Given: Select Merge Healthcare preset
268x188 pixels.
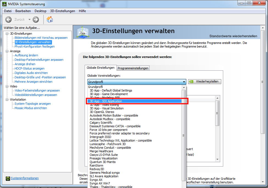Looking at the screenshot, I should tap(134, 151).
